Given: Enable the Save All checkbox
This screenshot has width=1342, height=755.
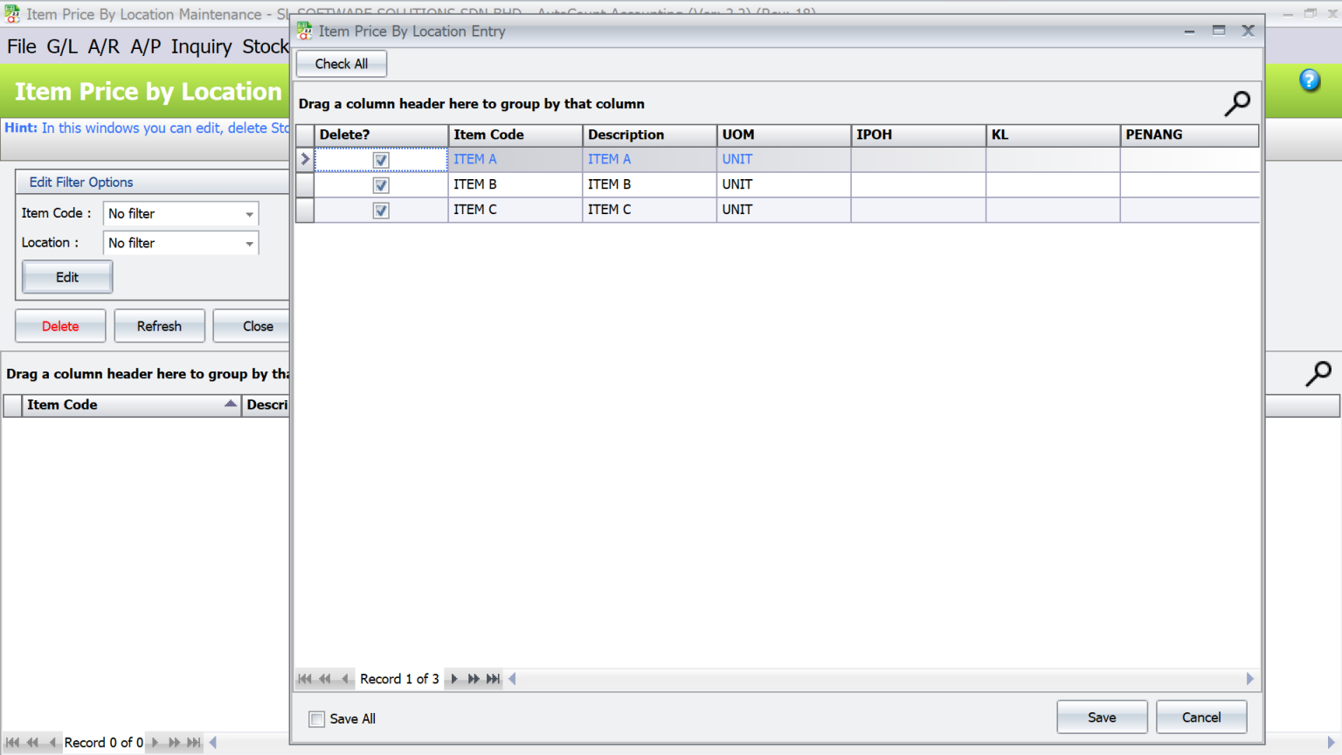Looking at the screenshot, I should coord(316,718).
